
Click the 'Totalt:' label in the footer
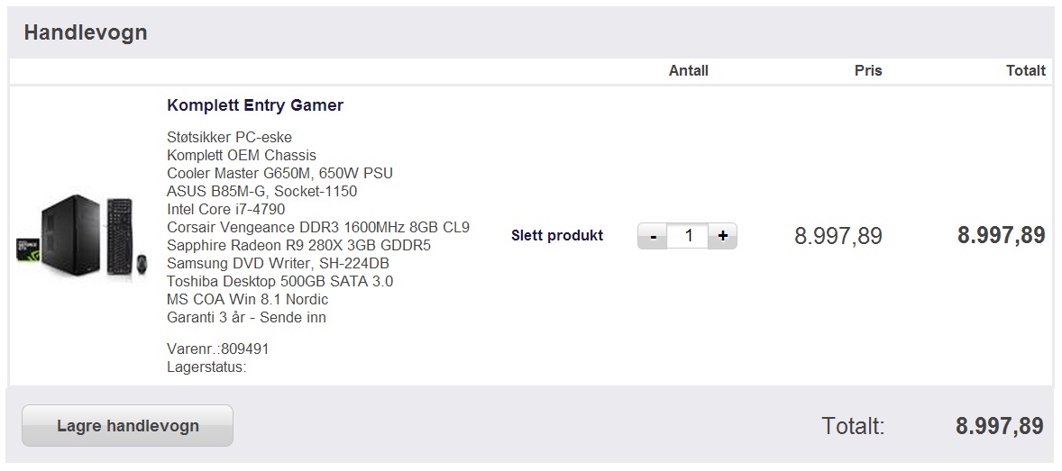[853, 426]
